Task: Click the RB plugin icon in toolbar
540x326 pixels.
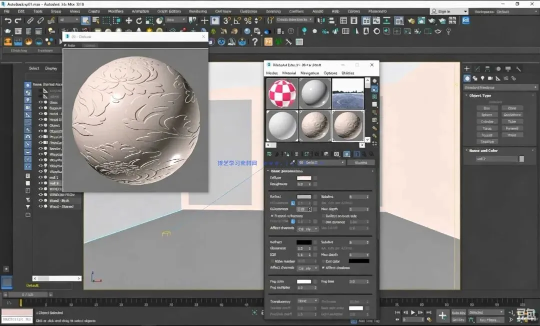Action: [465, 21]
